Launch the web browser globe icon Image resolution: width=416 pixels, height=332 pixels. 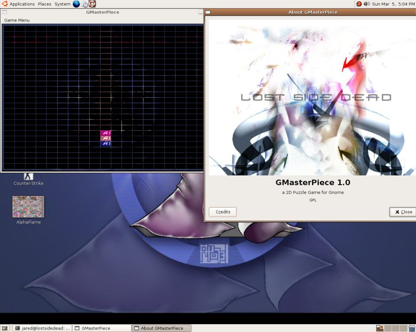point(76,4)
